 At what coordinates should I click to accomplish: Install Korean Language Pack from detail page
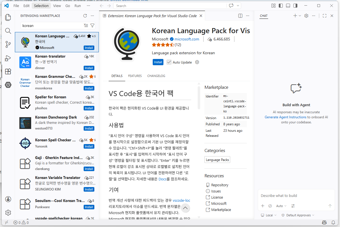coord(158,62)
